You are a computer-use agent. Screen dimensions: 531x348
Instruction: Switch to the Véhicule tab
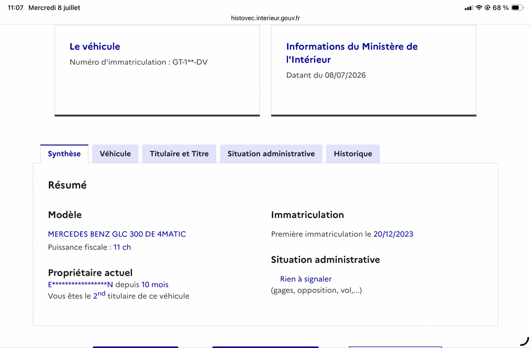pyautogui.click(x=115, y=154)
